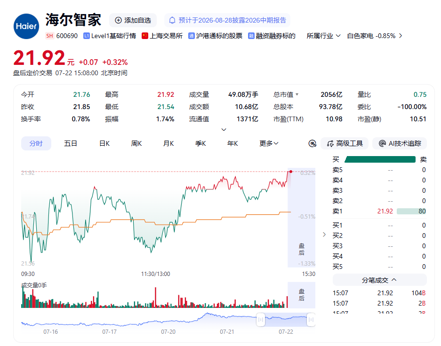
Task: Open AI技术追踪 tracking
Action: click(400, 143)
